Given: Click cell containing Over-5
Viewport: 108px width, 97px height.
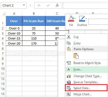Looking at the screenshot, I should click(x=14, y=28).
